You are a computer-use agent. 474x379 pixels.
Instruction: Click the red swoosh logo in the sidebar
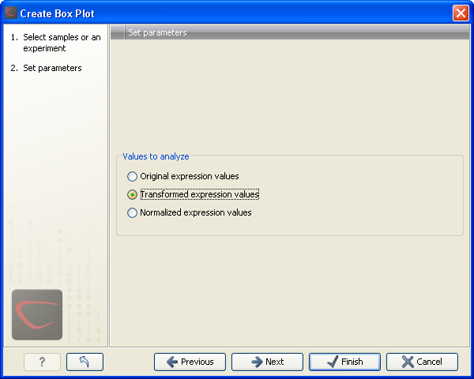point(37,314)
